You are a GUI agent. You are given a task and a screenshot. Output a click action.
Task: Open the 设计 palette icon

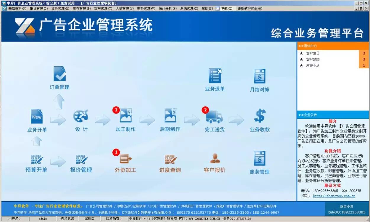(x=81, y=116)
